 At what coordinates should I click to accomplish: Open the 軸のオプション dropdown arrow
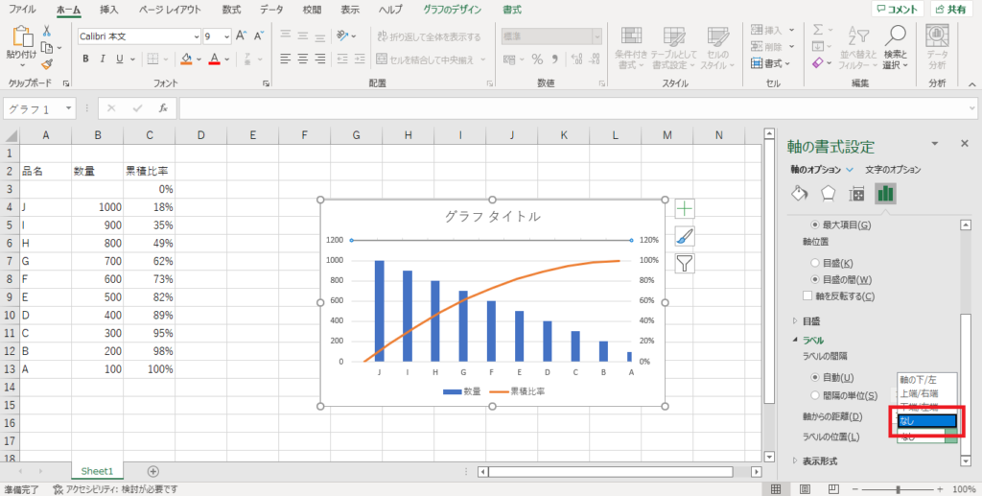[850, 170]
